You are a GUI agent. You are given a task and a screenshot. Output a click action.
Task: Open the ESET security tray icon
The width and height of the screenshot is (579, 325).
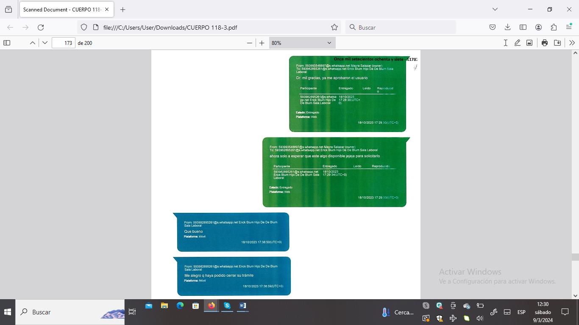(439, 306)
